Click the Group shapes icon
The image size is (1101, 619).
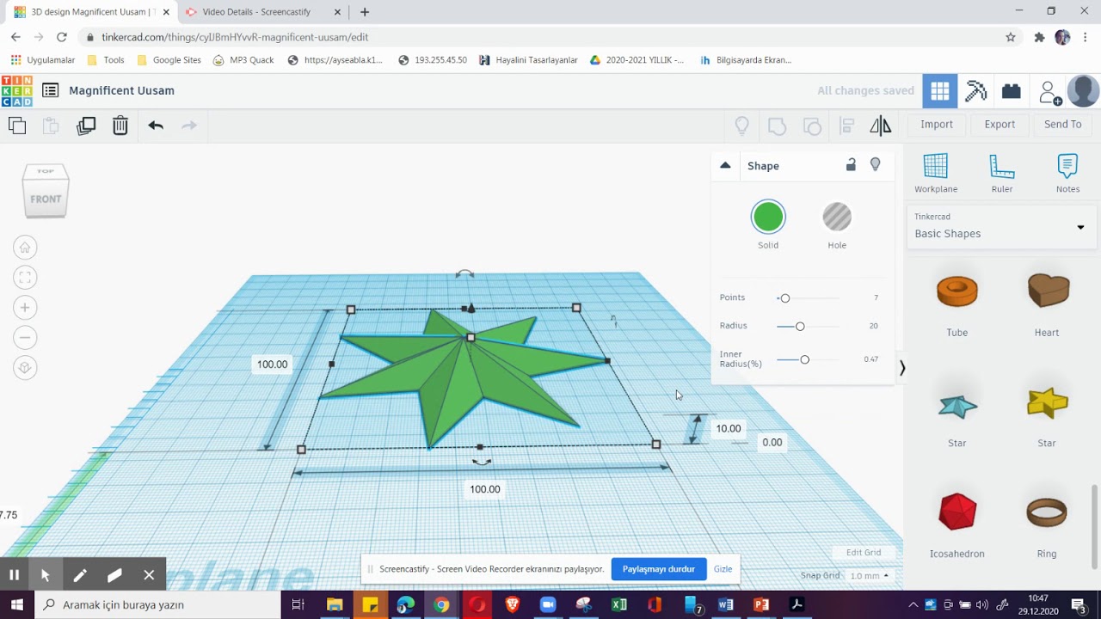[777, 126]
